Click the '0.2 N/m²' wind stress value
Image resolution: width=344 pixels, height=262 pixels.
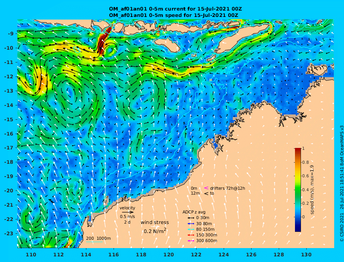(155, 231)
